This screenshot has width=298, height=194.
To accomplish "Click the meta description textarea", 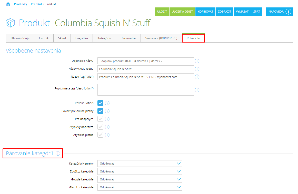I will [x=146, y=90].
